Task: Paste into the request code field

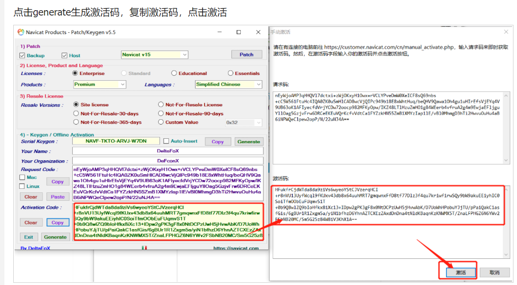Action: (57, 197)
